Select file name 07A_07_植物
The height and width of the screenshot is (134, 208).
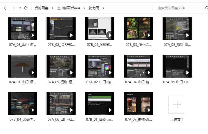(x=138, y=119)
